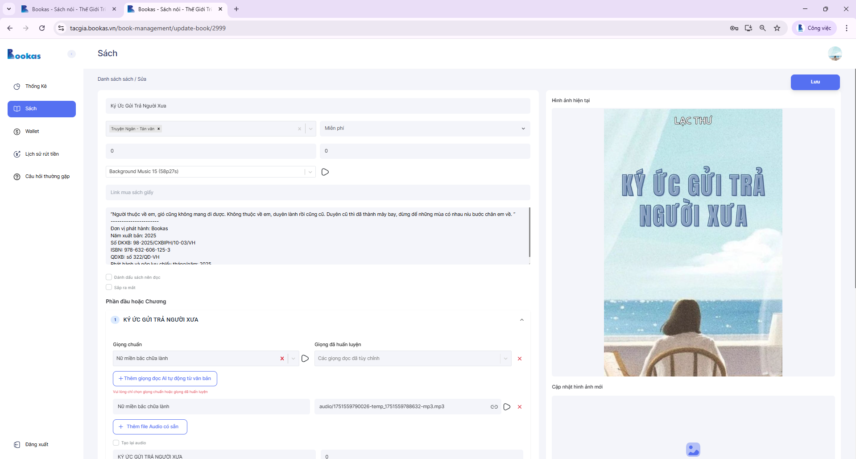Bookmark this page with the star icon
This screenshot has width=856, height=459.
777,28
